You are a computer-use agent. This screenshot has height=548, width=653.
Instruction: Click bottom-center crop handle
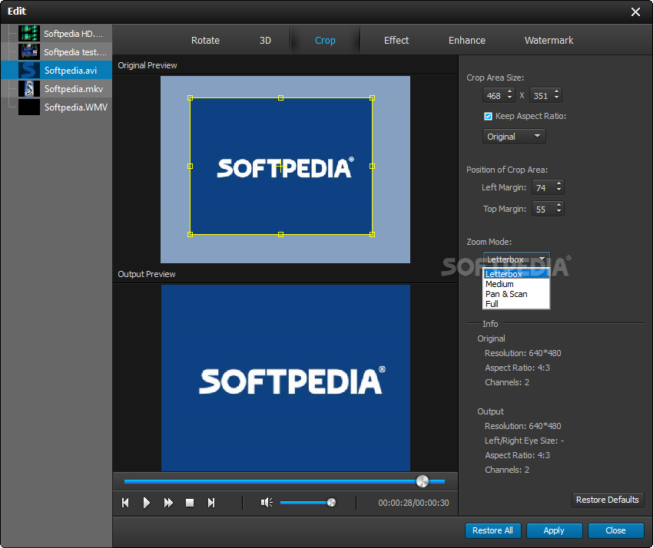(x=280, y=234)
